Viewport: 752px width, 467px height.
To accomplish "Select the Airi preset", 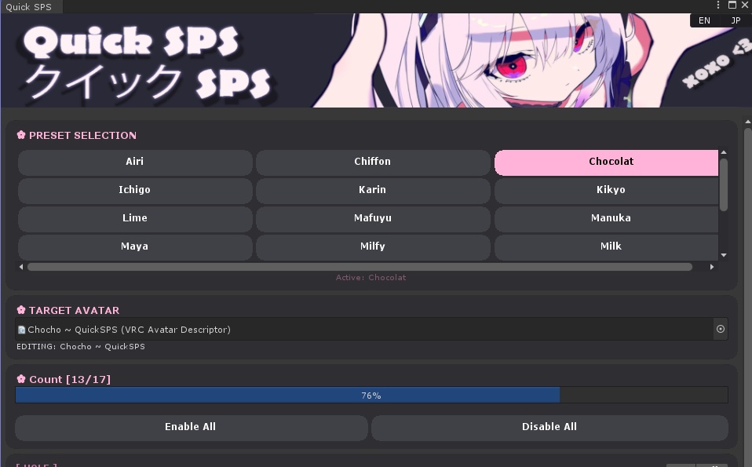I will pyautogui.click(x=134, y=162).
